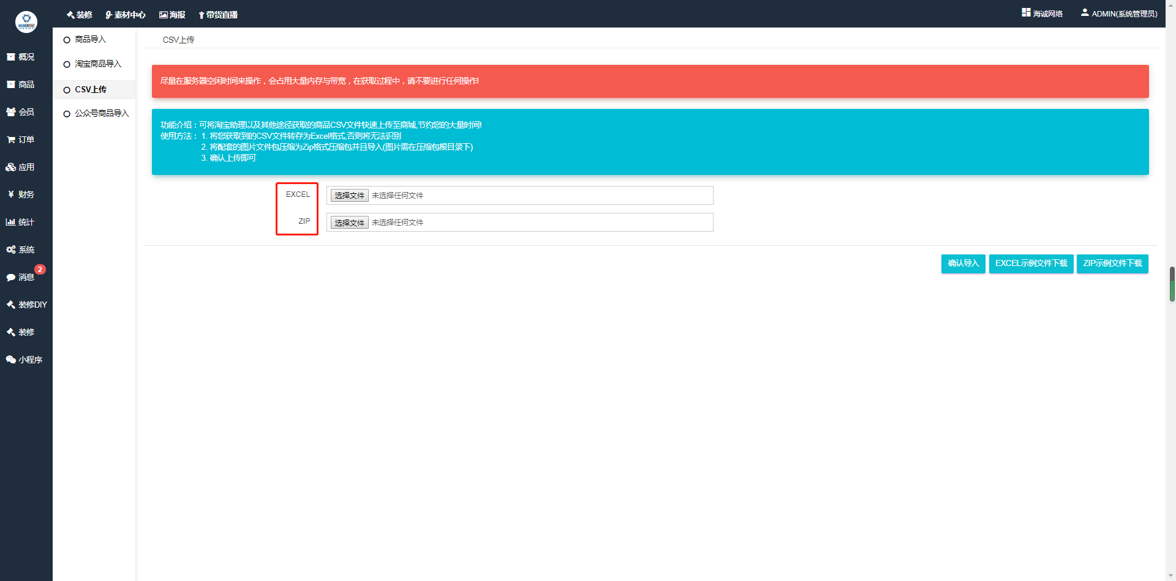Click the ZIP file input field
The height and width of the screenshot is (581, 1176).
point(520,222)
